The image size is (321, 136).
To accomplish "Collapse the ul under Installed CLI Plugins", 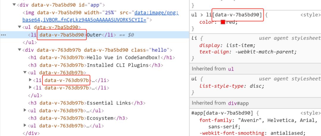I will click(25, 73).
